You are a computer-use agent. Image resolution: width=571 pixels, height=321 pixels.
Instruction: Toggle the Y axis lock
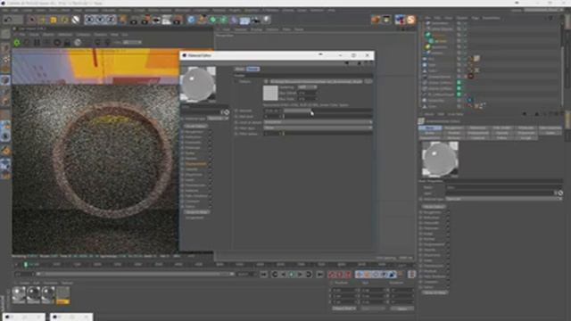(101, 20)
